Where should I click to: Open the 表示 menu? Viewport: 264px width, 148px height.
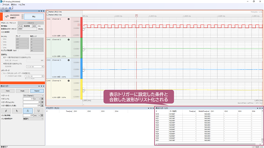click(14, 5)
